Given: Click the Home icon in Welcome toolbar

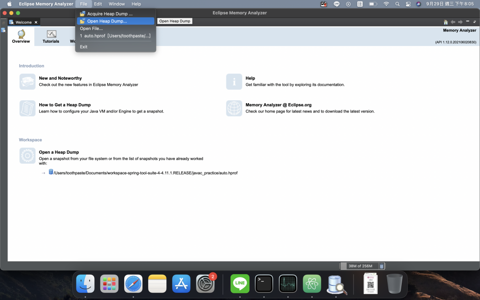Looking at the screenshot, I should pos(446,22).
